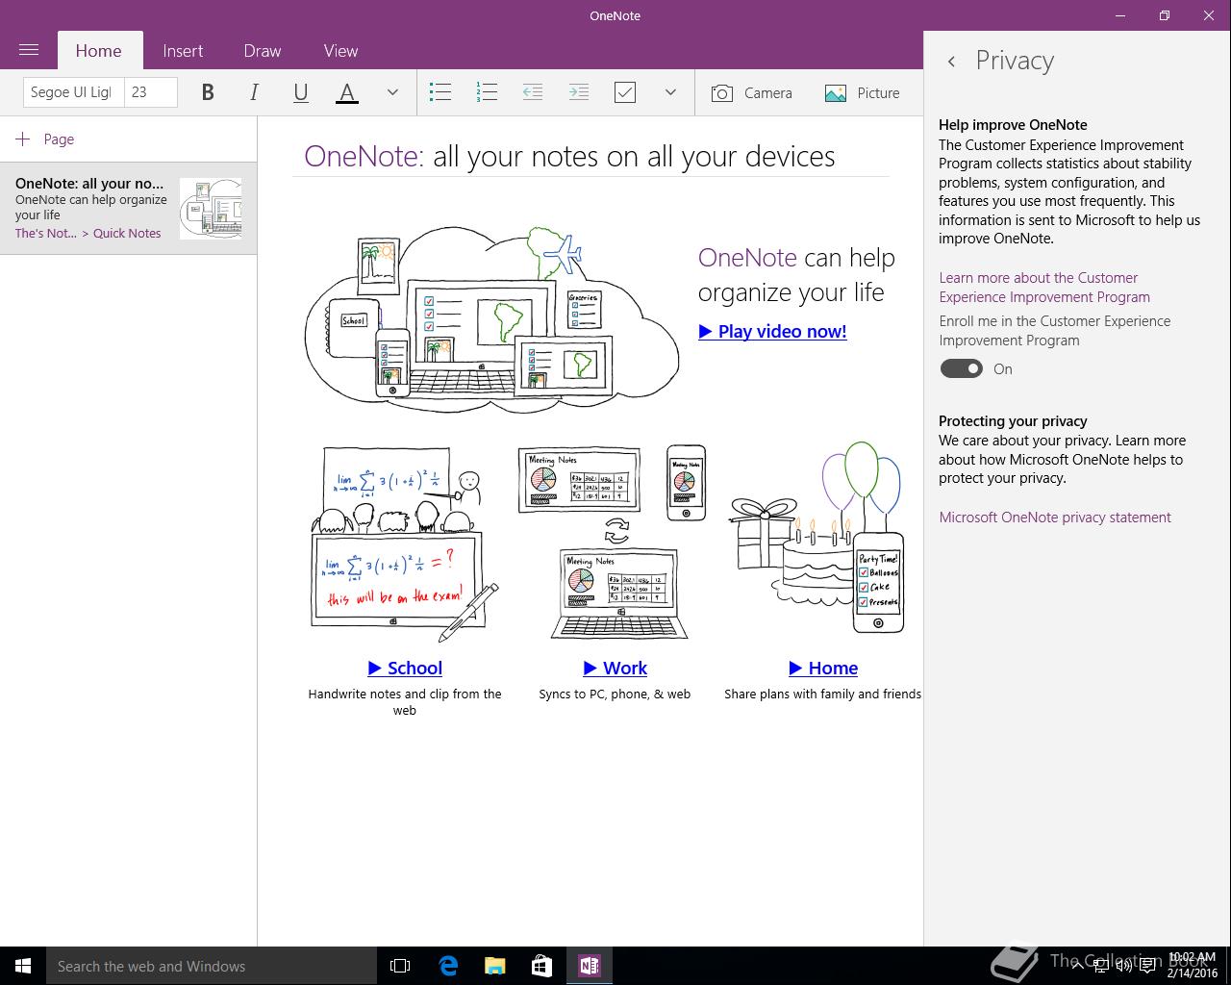Open the Work video link
This screenshot has width=1231, height=985.
(x=615, y=668)
